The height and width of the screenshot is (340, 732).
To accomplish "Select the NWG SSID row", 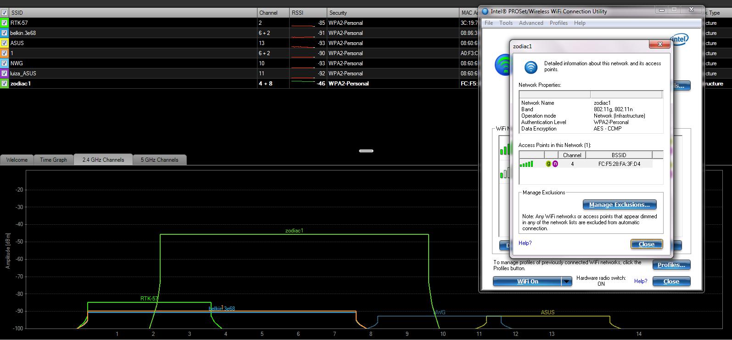I will tap(17, 63).
